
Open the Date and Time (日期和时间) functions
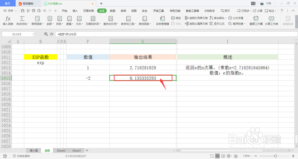point(93,21)
